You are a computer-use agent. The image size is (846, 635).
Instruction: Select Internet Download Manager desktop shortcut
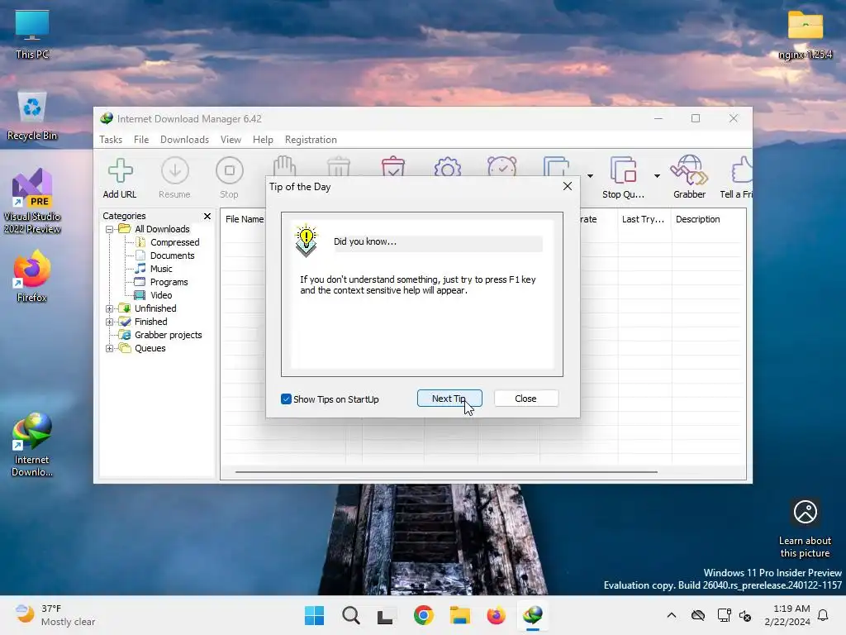(32, 444)
